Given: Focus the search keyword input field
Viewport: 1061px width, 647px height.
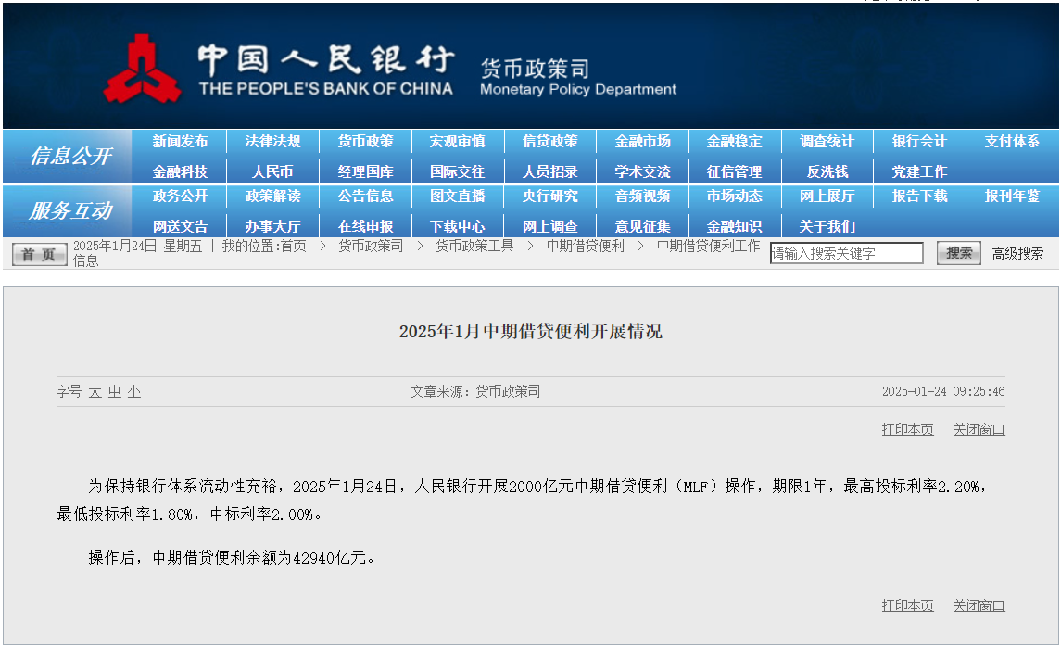Looking at the screenshot, I should [847, 253].
